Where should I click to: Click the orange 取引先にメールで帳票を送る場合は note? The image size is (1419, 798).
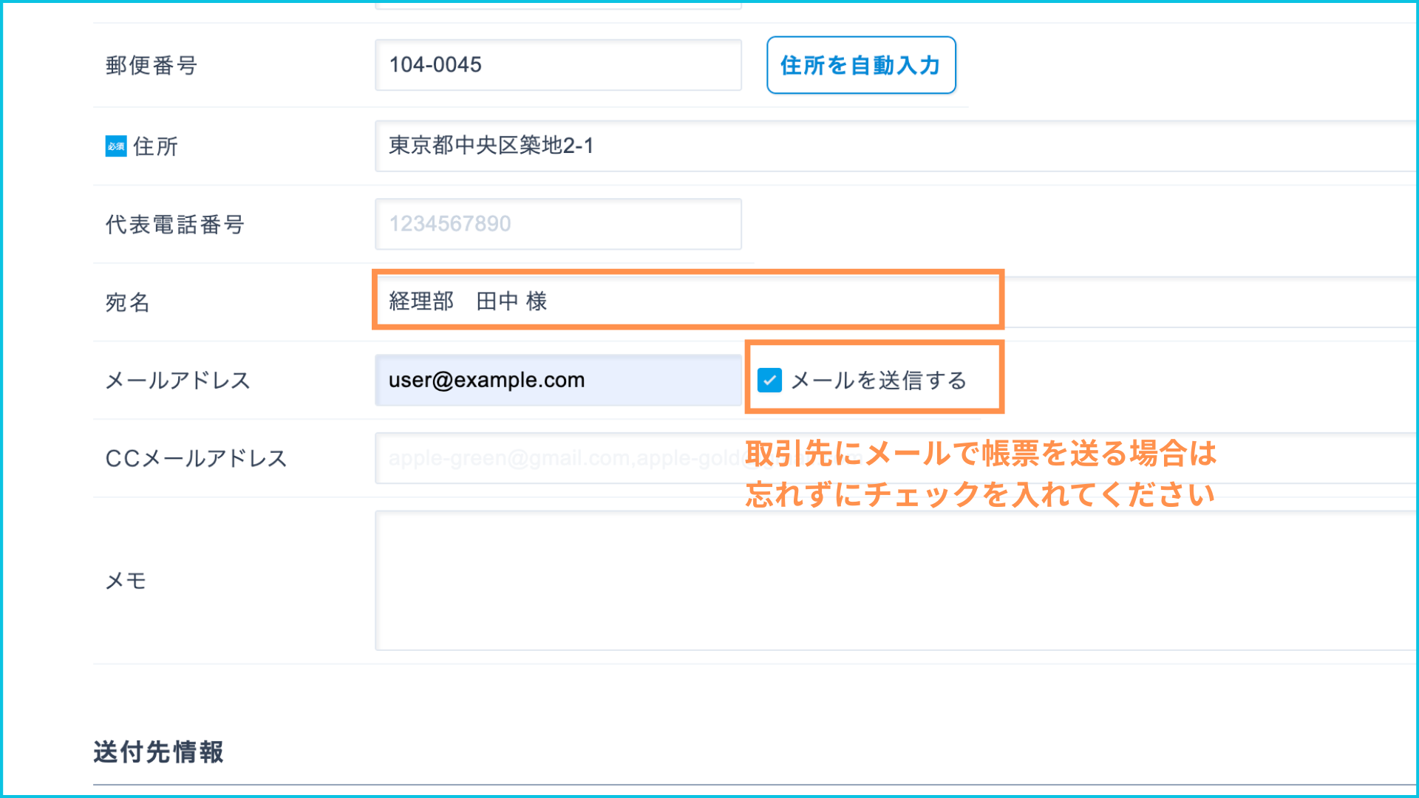coord(980,454)
